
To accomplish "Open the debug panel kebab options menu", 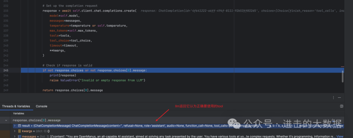I will [333, 98].
